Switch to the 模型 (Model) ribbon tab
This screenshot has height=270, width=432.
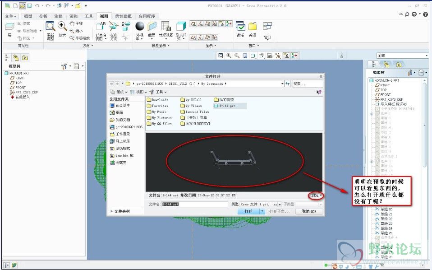click(x=28, y=16)
